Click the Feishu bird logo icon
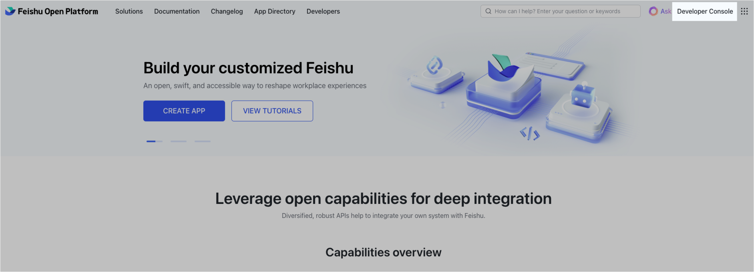The height and width of the screenshot is (272, 754). tap(10, 11)
